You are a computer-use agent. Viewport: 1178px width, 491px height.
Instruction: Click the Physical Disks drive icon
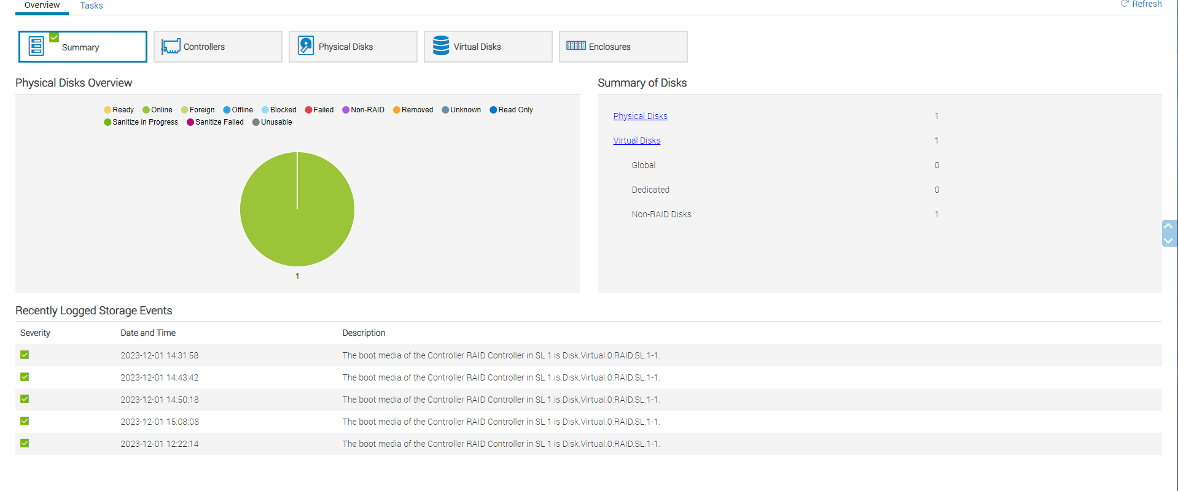[306, 46]
